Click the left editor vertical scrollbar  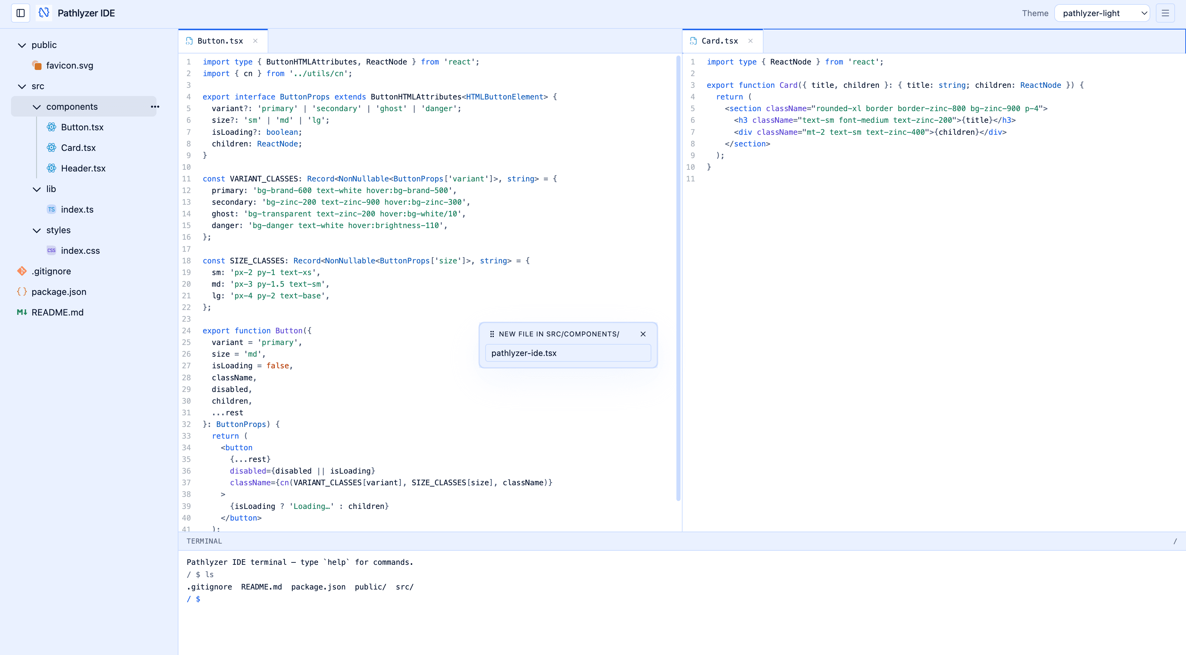[678, 278]
